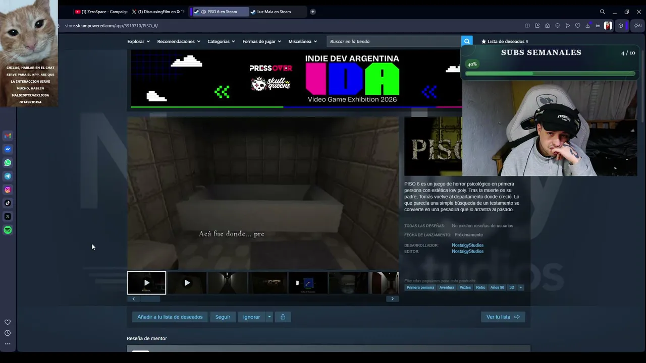Take a snapshot with the camera icon
Viewport: 646px width, 363px height.
point(547,26)
